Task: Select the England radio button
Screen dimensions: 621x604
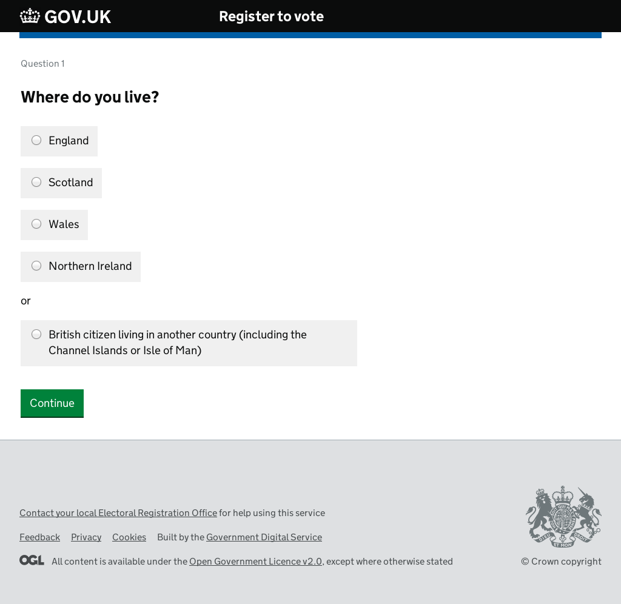Action: [x=36, y=140]
